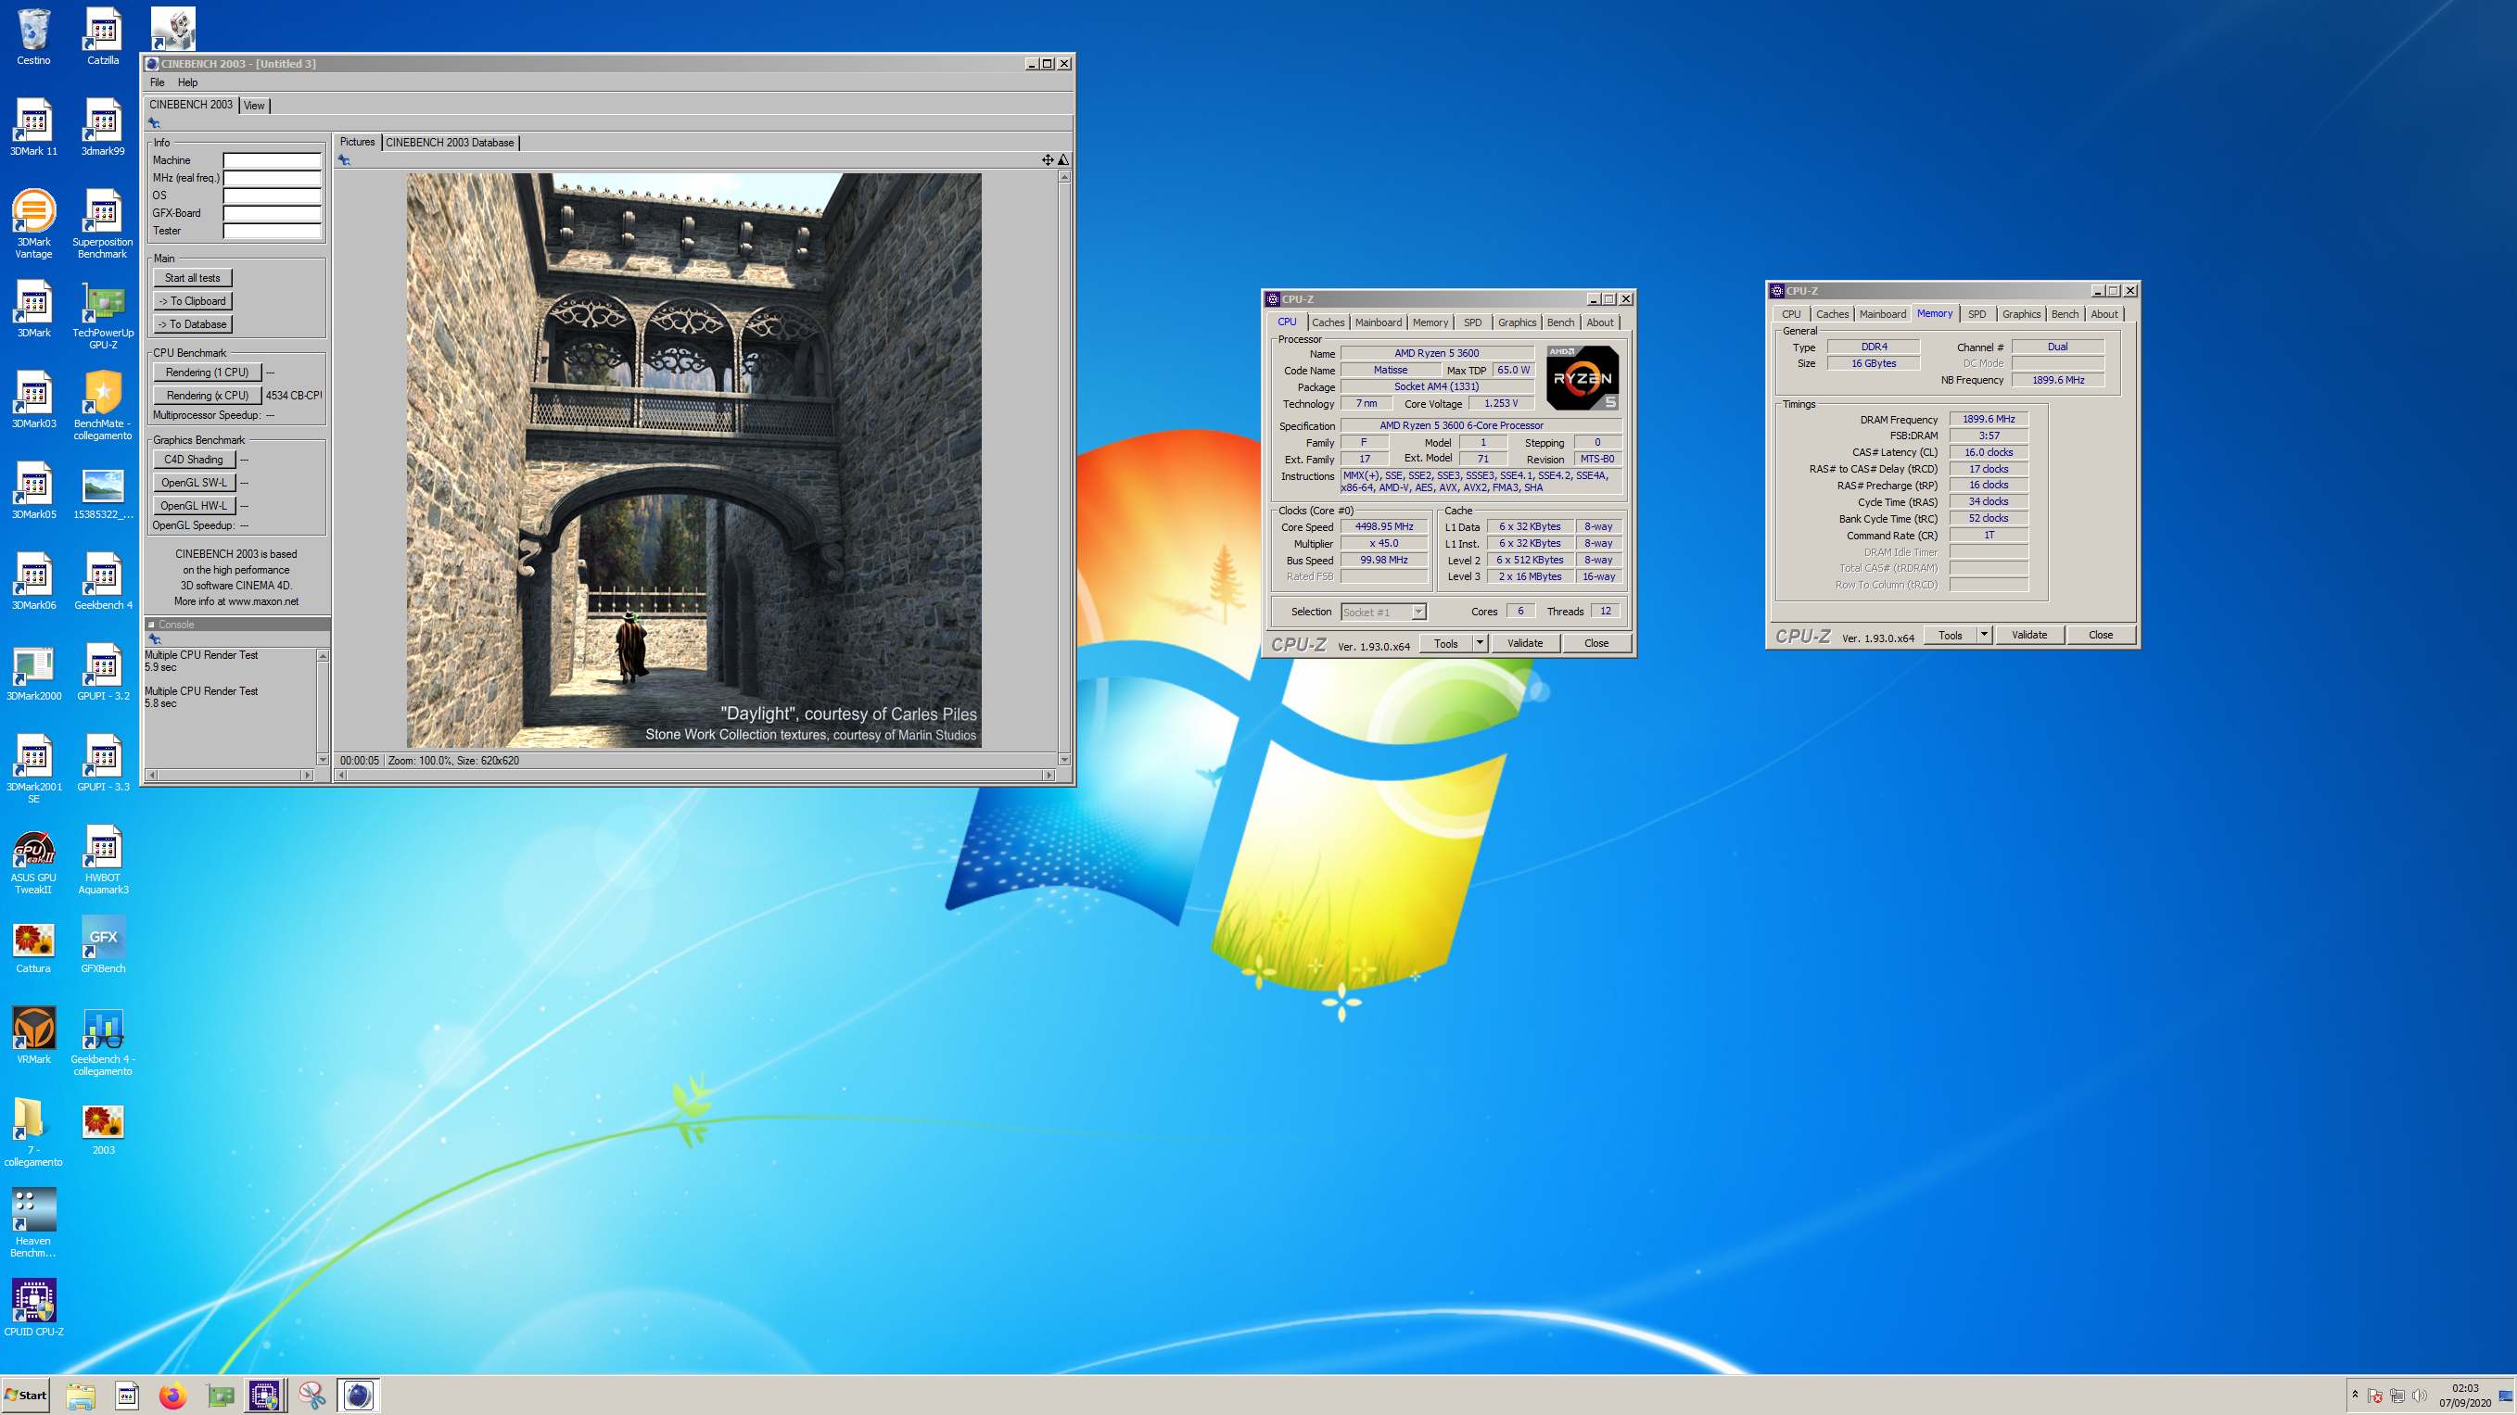Image resolution: width=2517 pixels, height=1415 pixels.
Task: Click the Tester input field
Action: click(x=272, y=231)
